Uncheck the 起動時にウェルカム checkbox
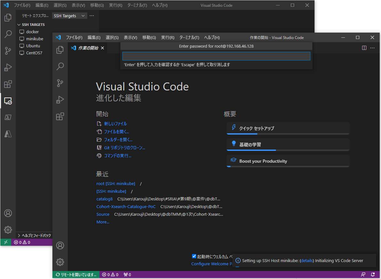 [x=194, y=256]
